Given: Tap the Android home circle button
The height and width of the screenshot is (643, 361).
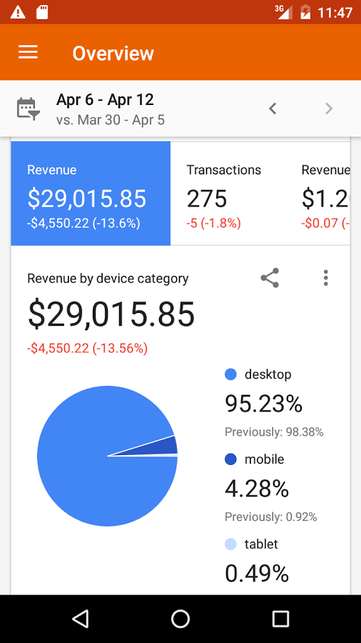Looking at the screenshot, I should pyautogui.click(x=180, y=619).
